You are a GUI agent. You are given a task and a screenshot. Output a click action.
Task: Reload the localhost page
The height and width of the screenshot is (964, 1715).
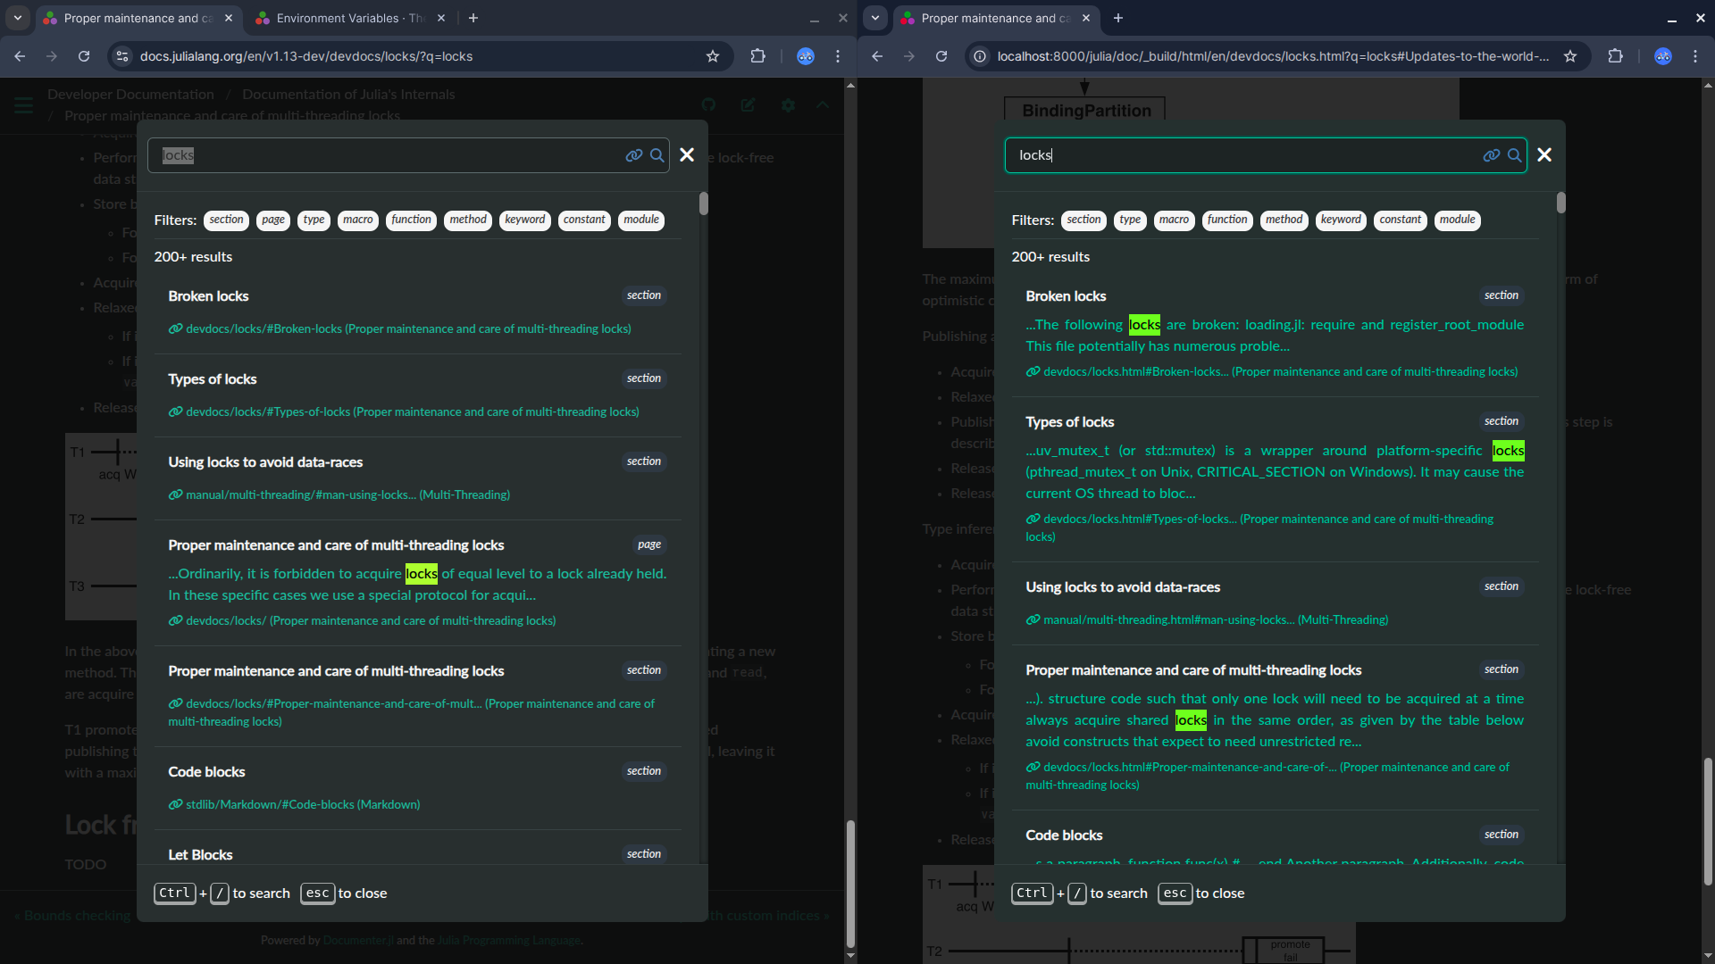coord(941,56)
